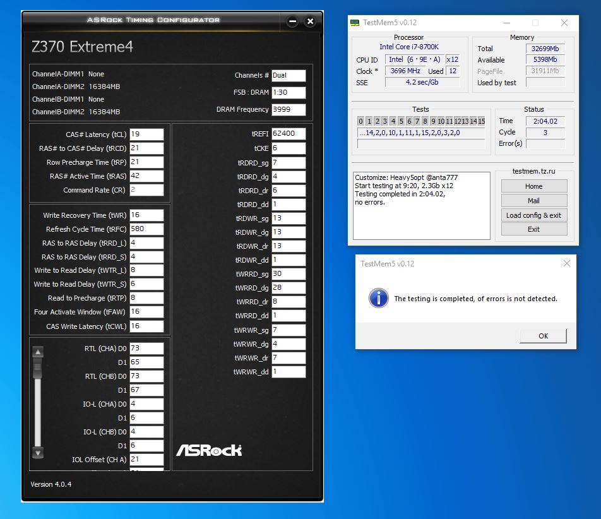Viewport: 601px width, 519px height.
Task: Minimize the ASRock Timing Configurator window
Action: (292, 21)
